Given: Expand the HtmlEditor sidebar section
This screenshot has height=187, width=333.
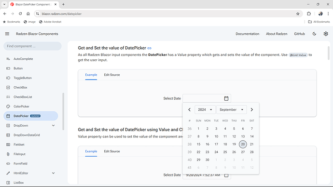Looking at the screenshot, I should 53,173.
